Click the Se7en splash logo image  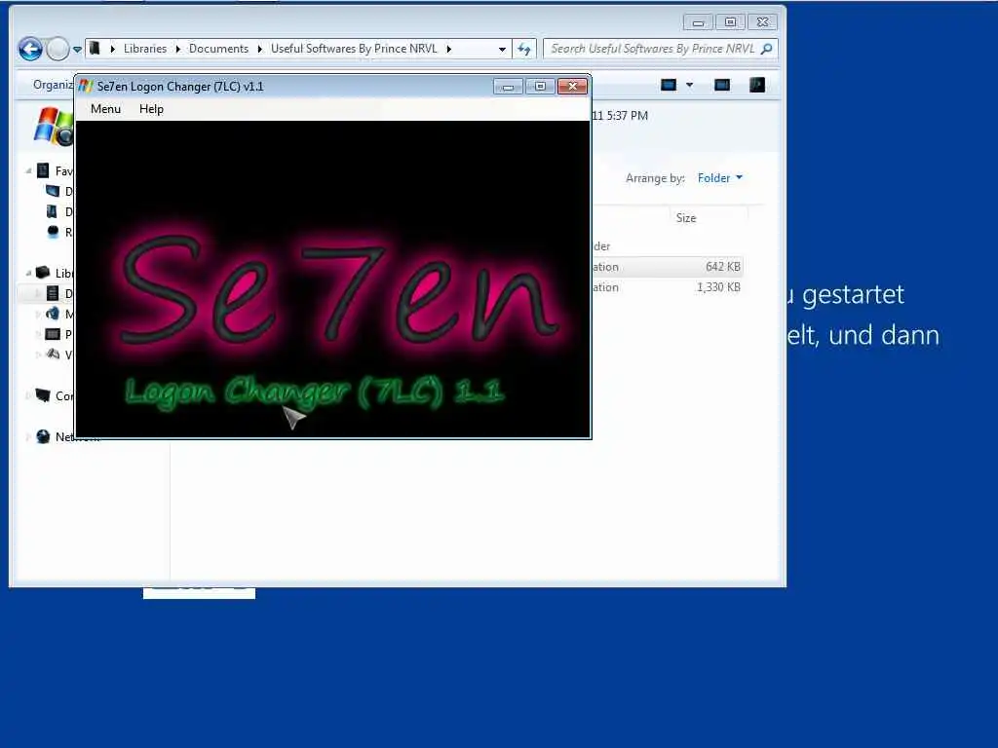pyautogui.click(x=332, y=279)
